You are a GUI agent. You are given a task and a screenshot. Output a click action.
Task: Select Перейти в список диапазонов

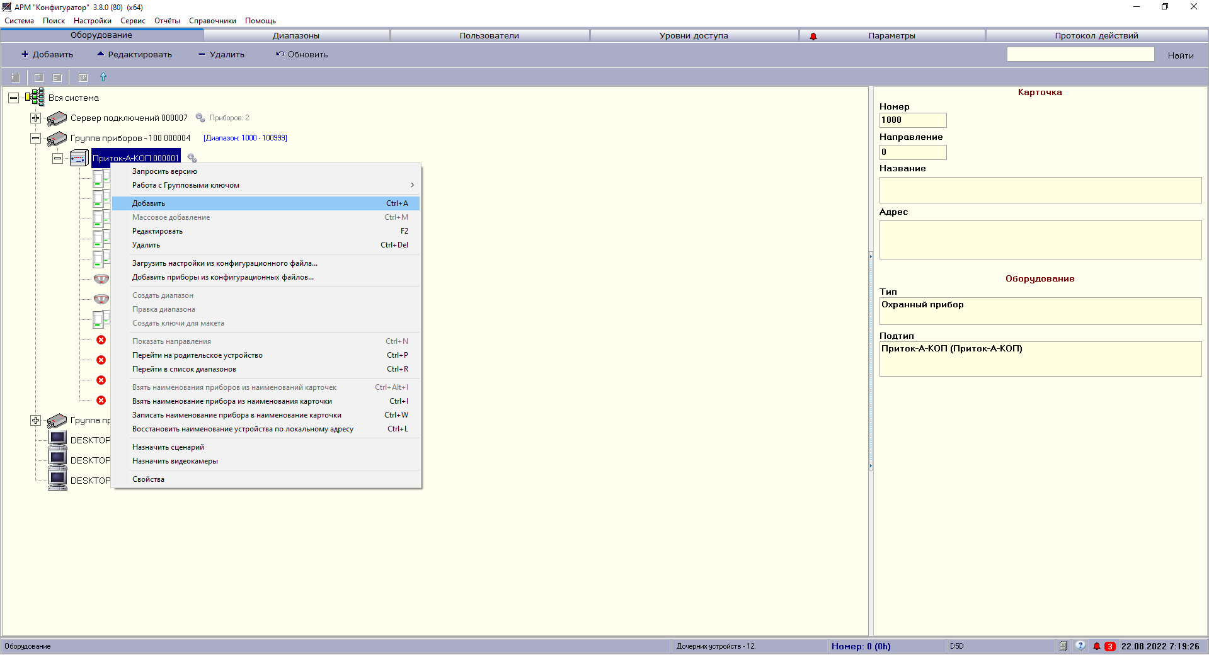[x=266, y=369]
